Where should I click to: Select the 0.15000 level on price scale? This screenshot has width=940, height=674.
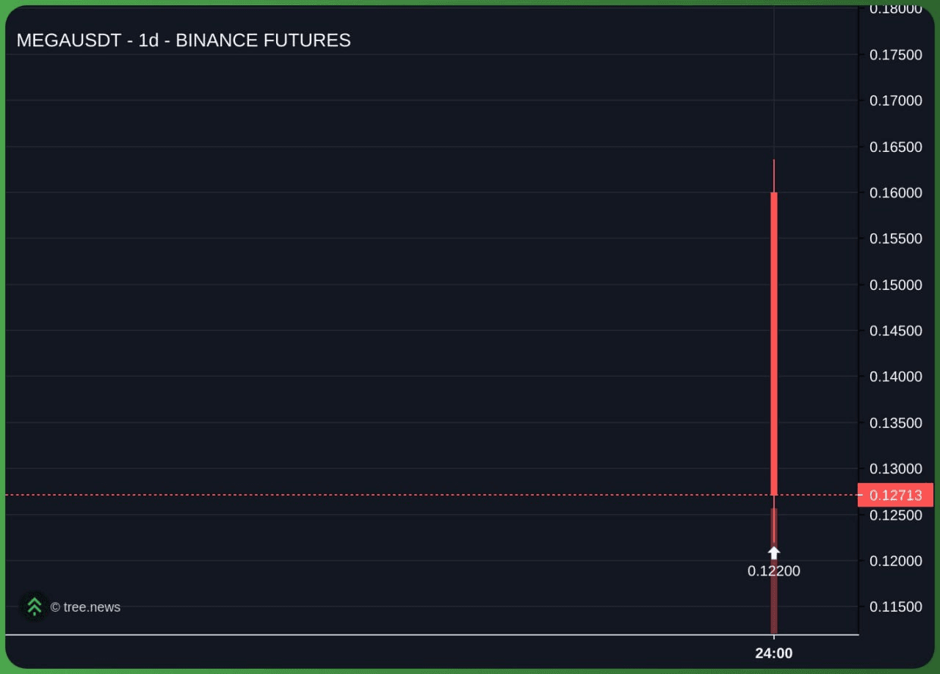[x=895, y=285]
